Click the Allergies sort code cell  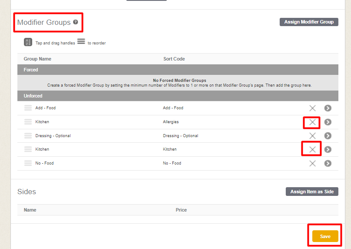click(171, 122)
